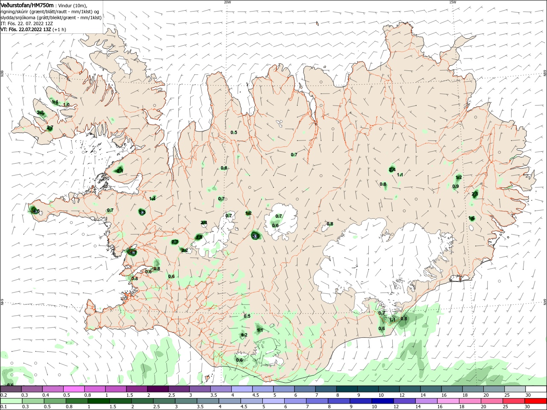547x410 pixels.
Task: Click the words "slydda/snjókoma" in the header
Action: [x=18, y=18]
